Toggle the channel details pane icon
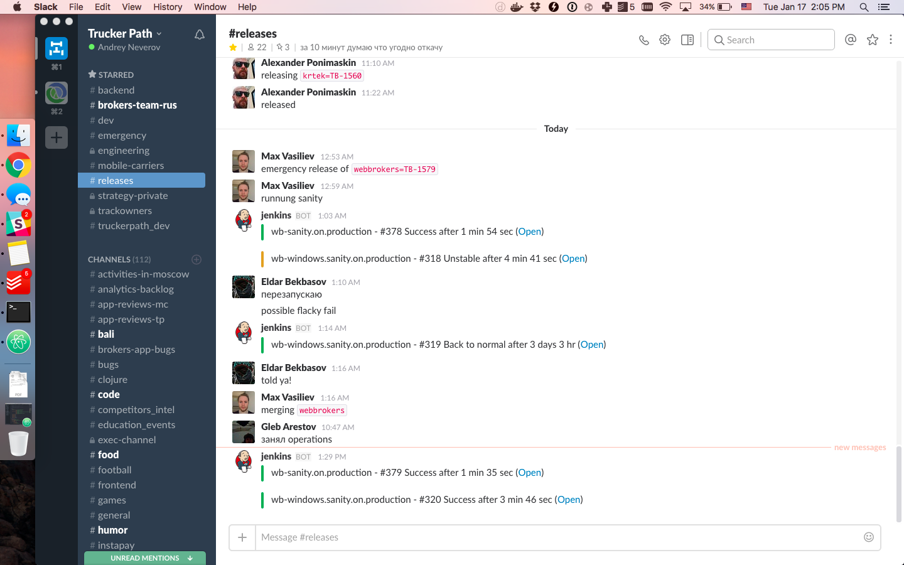 tap(687, 40)
